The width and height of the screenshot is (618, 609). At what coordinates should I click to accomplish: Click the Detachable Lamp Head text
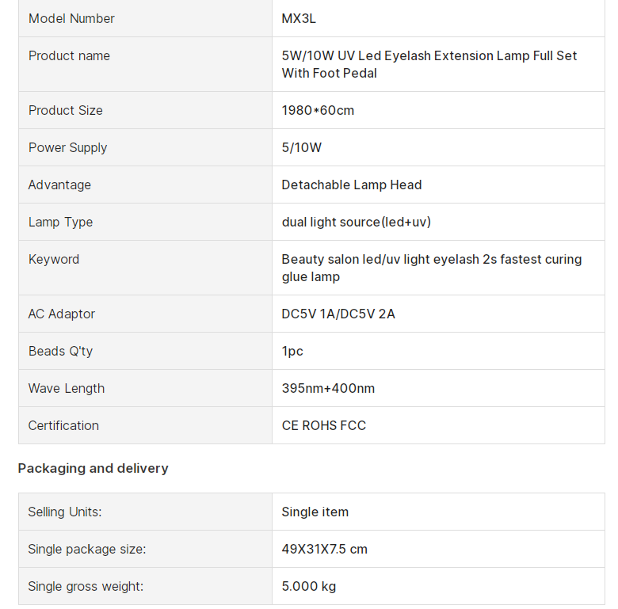(352, 185)
